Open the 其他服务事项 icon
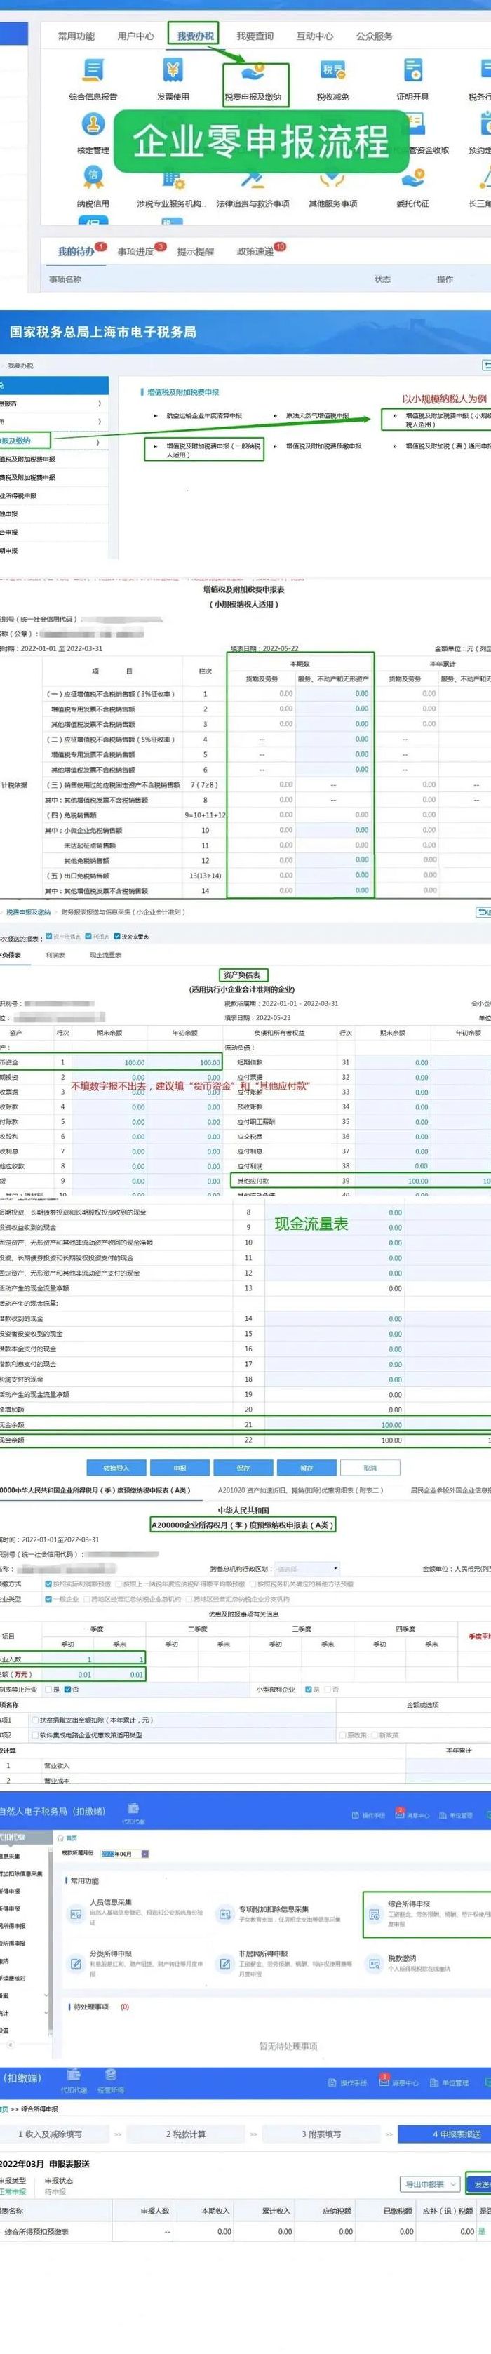The width and height of the screenshot is (491, 2354). click(x=332, y=178)
